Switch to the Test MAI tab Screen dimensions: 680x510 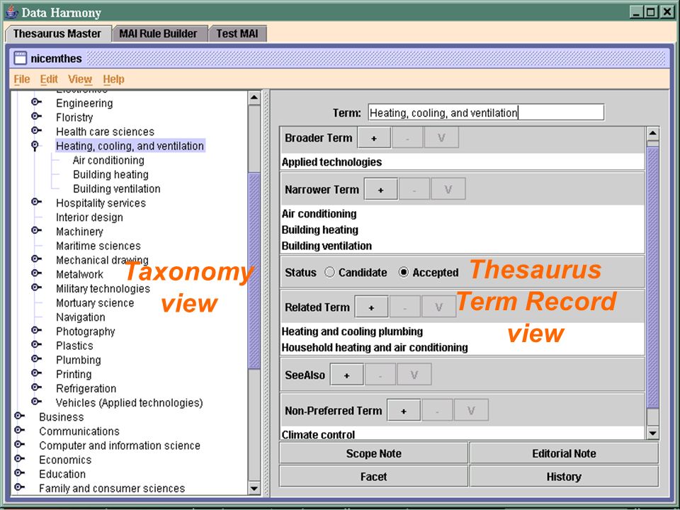coord(237,34)
